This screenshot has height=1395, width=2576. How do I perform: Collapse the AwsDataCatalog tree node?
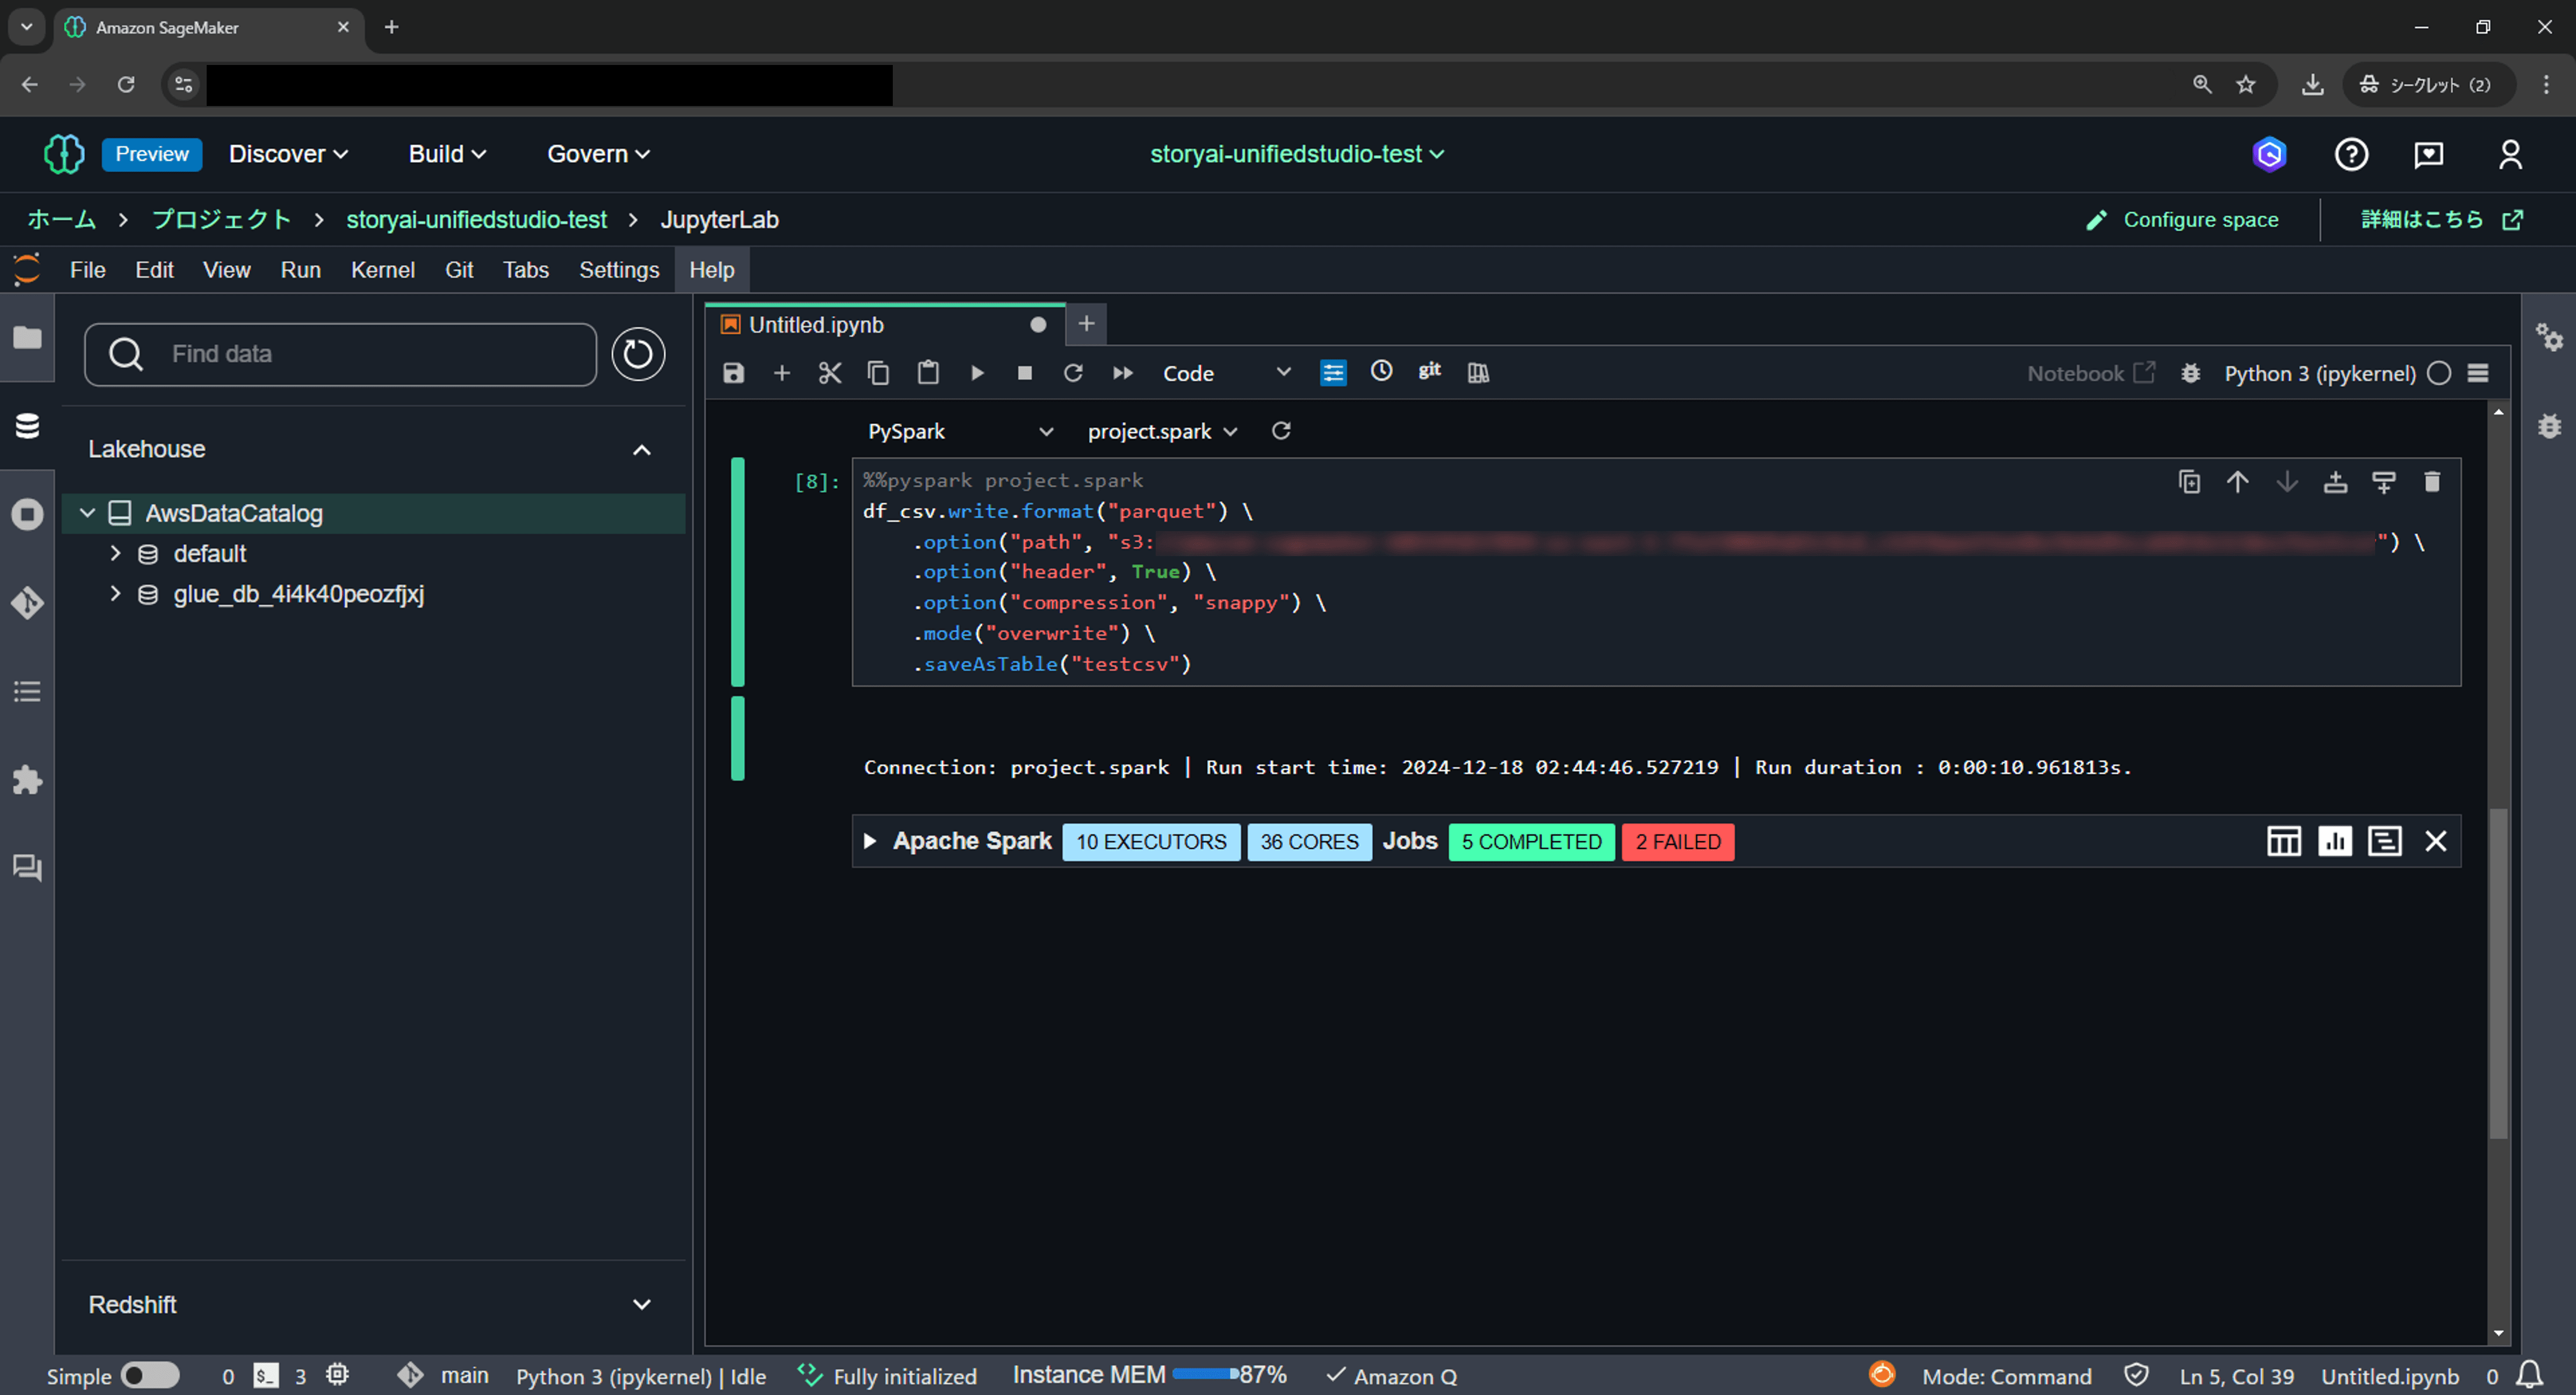(x=88, y=513)
